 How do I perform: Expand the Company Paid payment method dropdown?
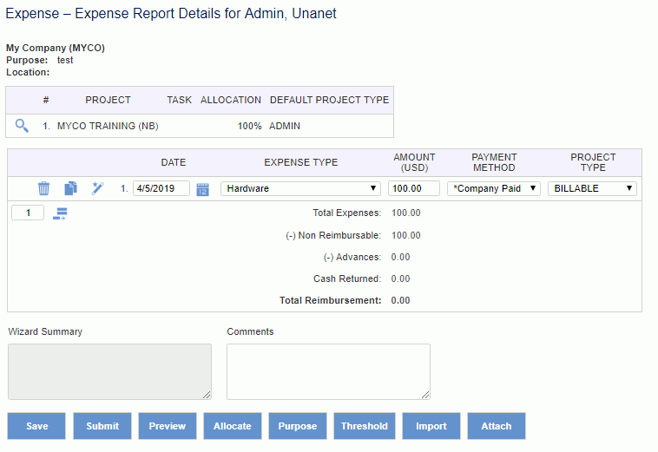pyautogui.click(x=493, y=188)
